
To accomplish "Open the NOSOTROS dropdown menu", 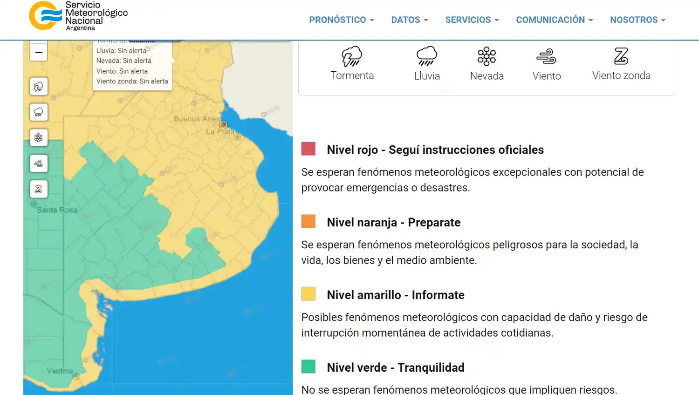I will 638,20.
